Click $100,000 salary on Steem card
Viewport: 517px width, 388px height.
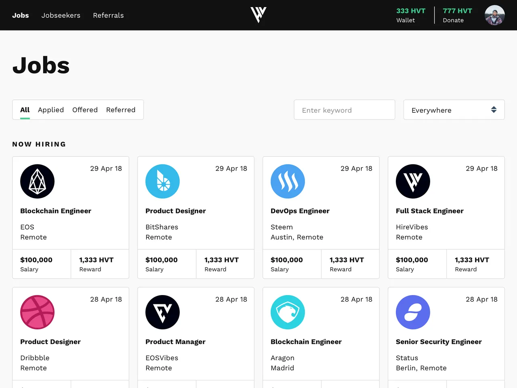pyautogui.click(x=287, y=260)
